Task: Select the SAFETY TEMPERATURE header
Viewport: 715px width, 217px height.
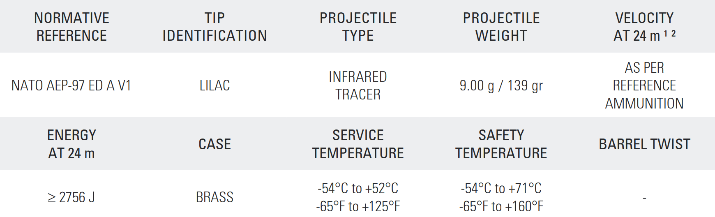Action: pos(501,144)
